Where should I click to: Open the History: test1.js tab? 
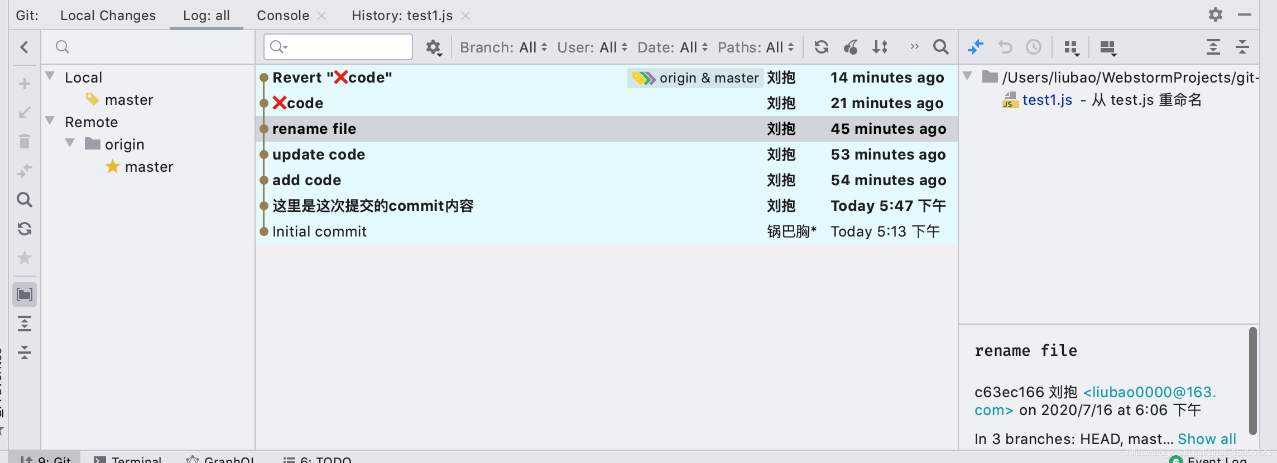point(402,15)
